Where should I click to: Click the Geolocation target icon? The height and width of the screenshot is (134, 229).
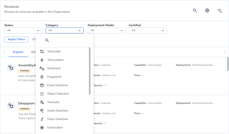[42, 128]
